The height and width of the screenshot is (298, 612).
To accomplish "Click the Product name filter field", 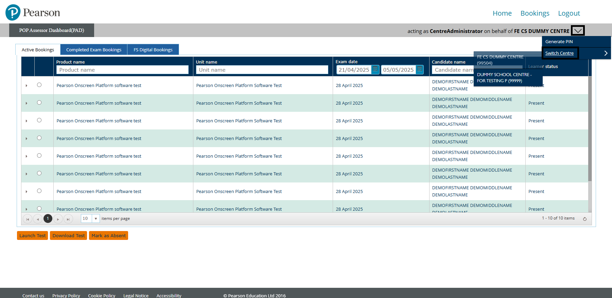I will (x=122, y=70).
